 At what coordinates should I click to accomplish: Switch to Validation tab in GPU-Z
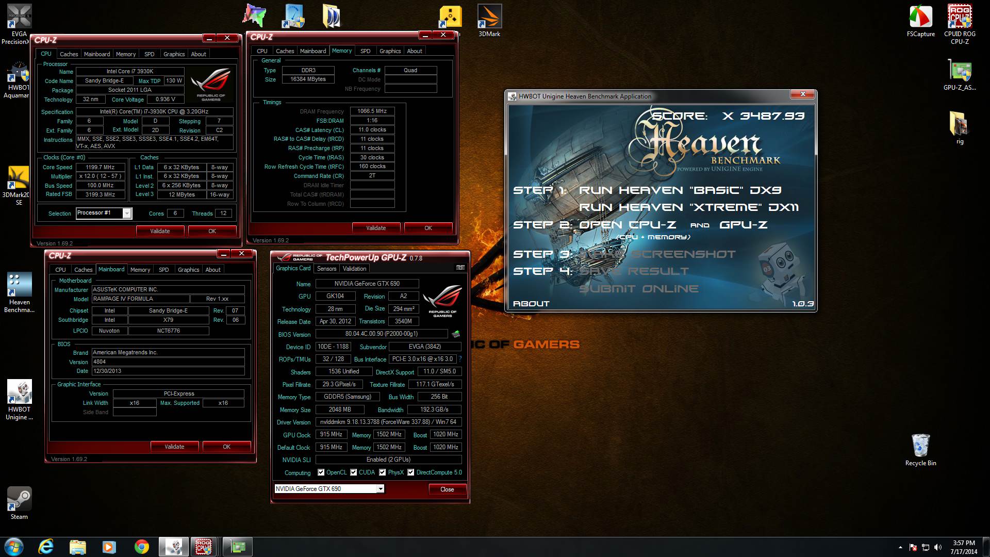355,269
